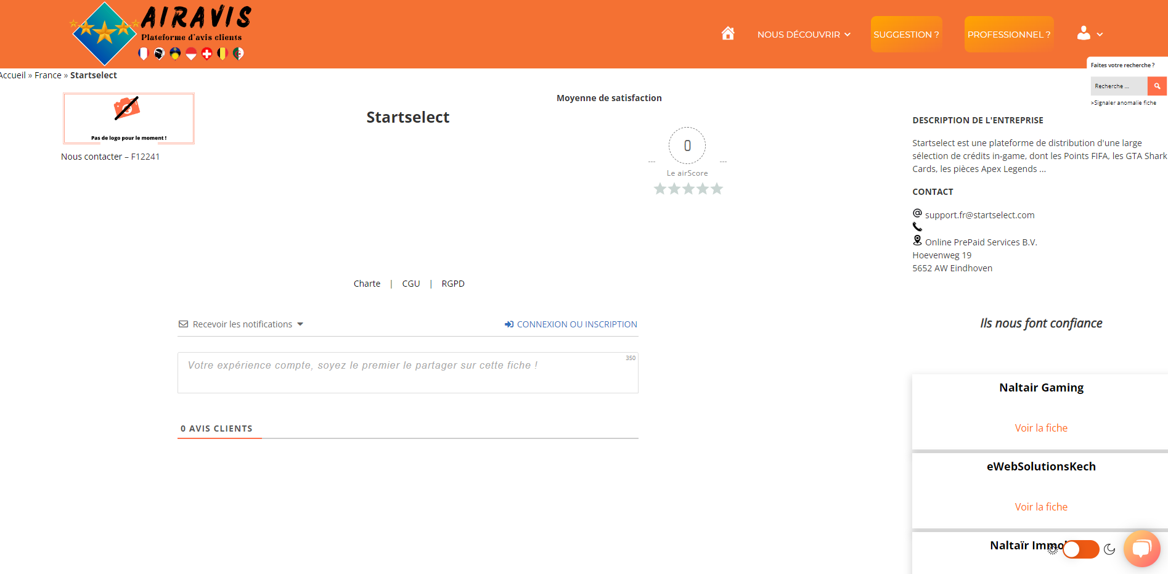Select the Switzerland flag pin
This screenshot has width=1168, height=574.
click(207, 54)
